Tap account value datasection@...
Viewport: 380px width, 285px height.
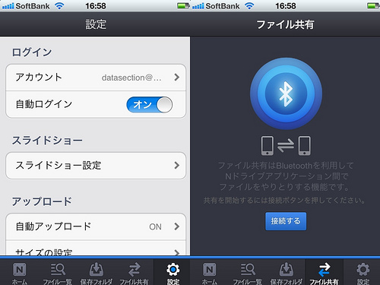[131, 78]
